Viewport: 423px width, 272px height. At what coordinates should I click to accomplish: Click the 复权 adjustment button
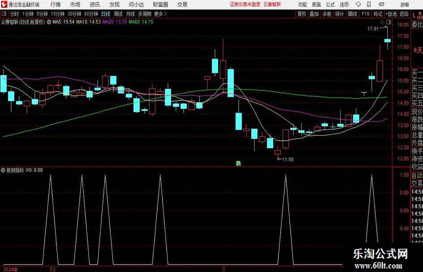(x=302, y=14)
